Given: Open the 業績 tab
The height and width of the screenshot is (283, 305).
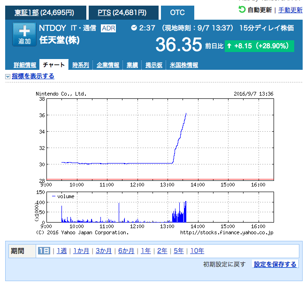Looking at the screenshot, I should pyautogui.click(x=132, y=65).
